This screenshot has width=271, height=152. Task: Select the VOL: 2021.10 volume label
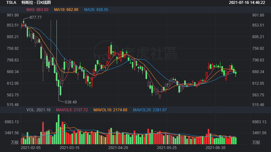tap(38, 110)
